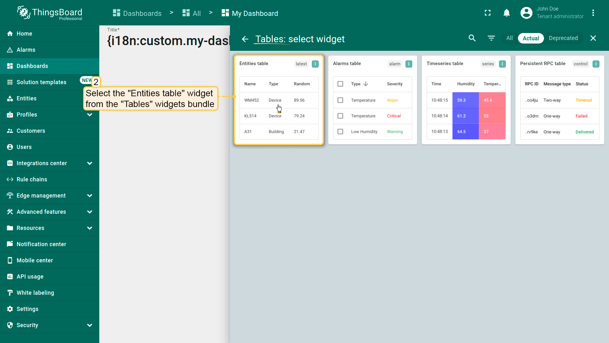Tick the Low Humidity alarm checkbox
The height and width of the screenshot is (343, 609).
pyautogui.click(x=340, y=131)
